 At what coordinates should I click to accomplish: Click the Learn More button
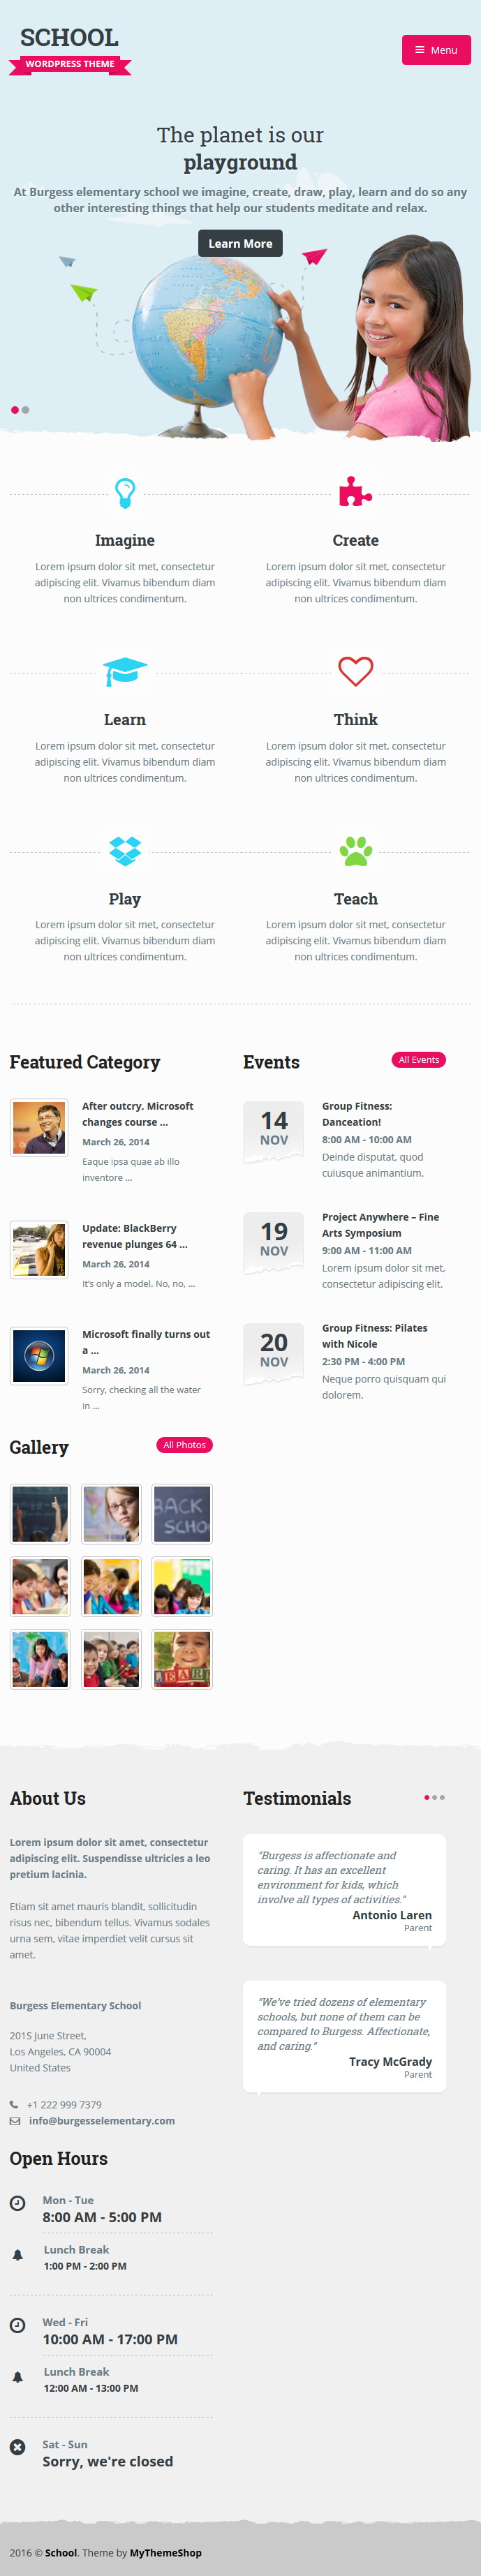click(x=240, y=243)
